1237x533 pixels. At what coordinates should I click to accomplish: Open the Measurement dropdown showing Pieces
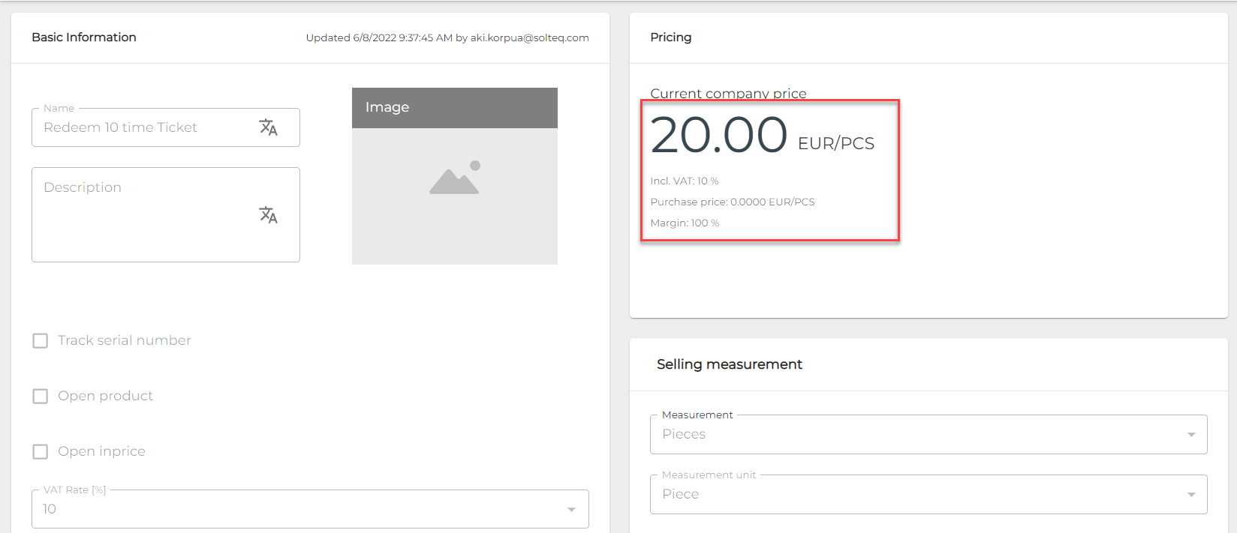1190,435
